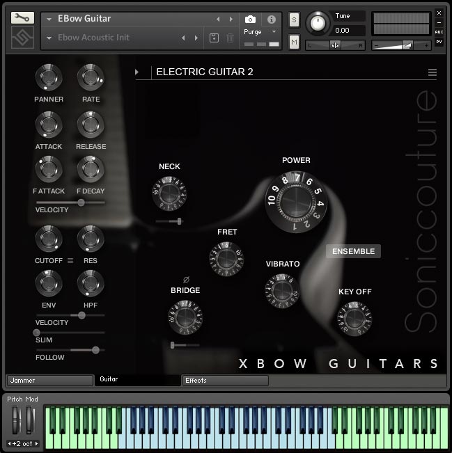
Task: Open the Ebow Acoustic Init preset dropdown
Action: [x=49, y=38]
